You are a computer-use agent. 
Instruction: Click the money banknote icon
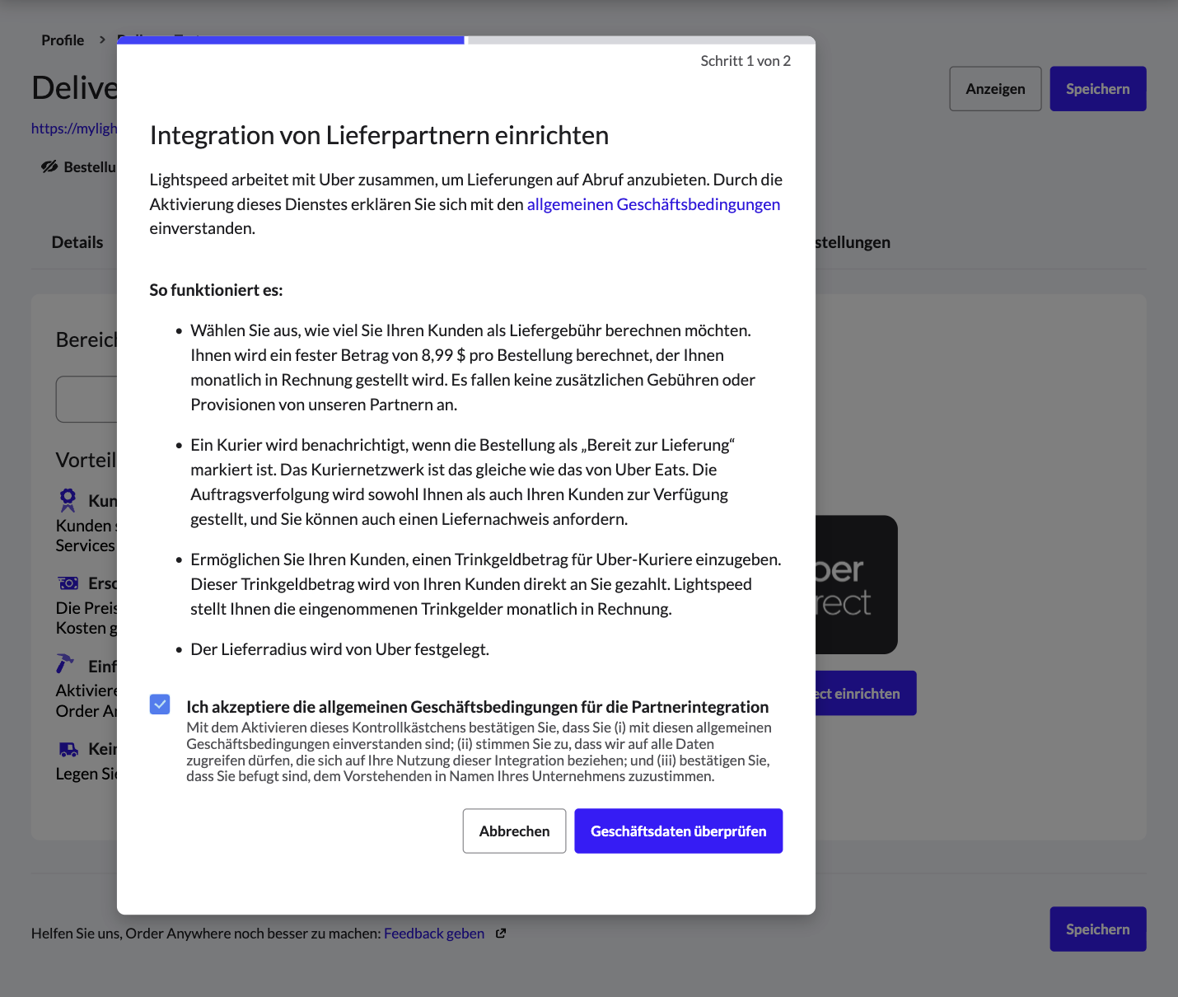click(x=68, y=583)
